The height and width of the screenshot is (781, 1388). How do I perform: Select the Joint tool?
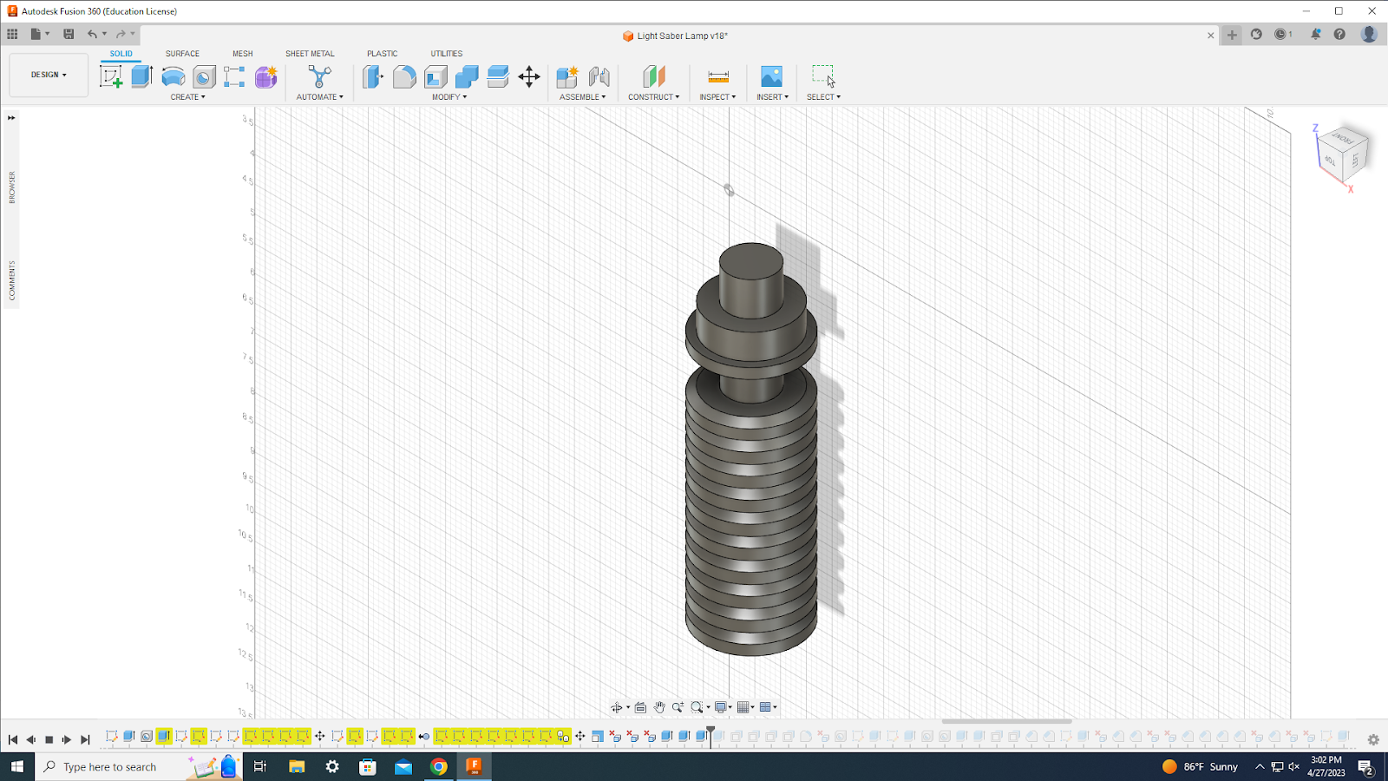click(599, 76)
